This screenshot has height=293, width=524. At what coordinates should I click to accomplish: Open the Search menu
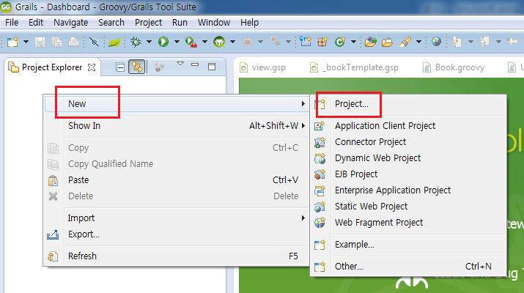(x=111, y=23)
